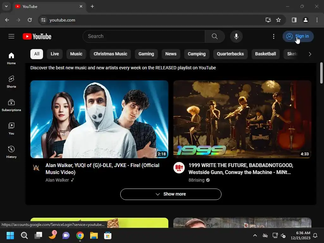This screenshot has width=324, height=243.
Task: Open the 1999 WRITE THE FUTURE thumbnail
Action: pyautogui.click(x=242, y=119)
